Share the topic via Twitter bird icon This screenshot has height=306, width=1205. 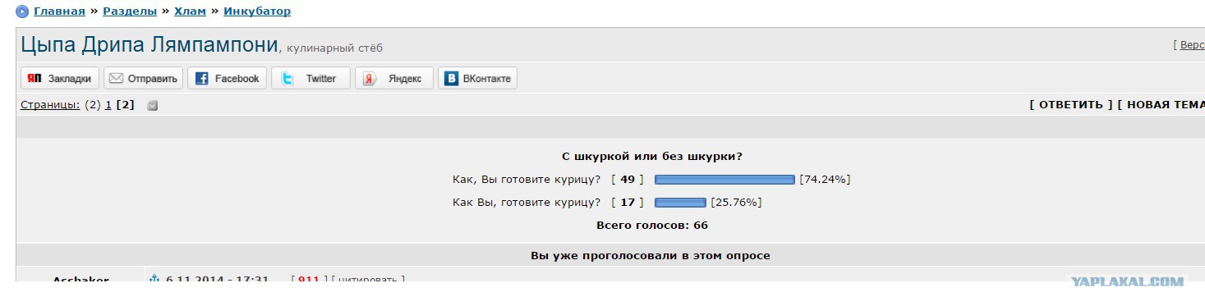click(x=310, y=79)
